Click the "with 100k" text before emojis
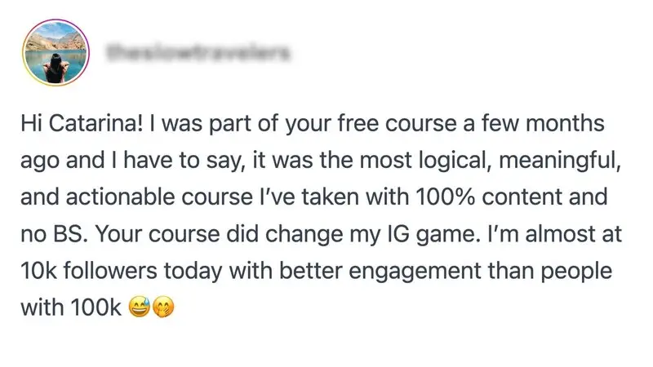This screenshot has width=653, height=367. pos(71,308)
